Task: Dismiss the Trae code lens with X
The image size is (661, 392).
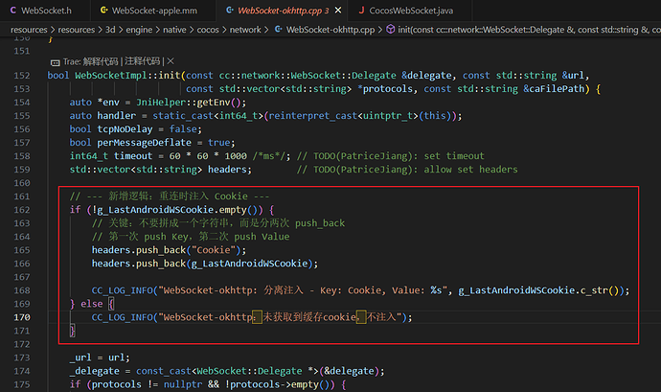Action: (x=171, y=61)
